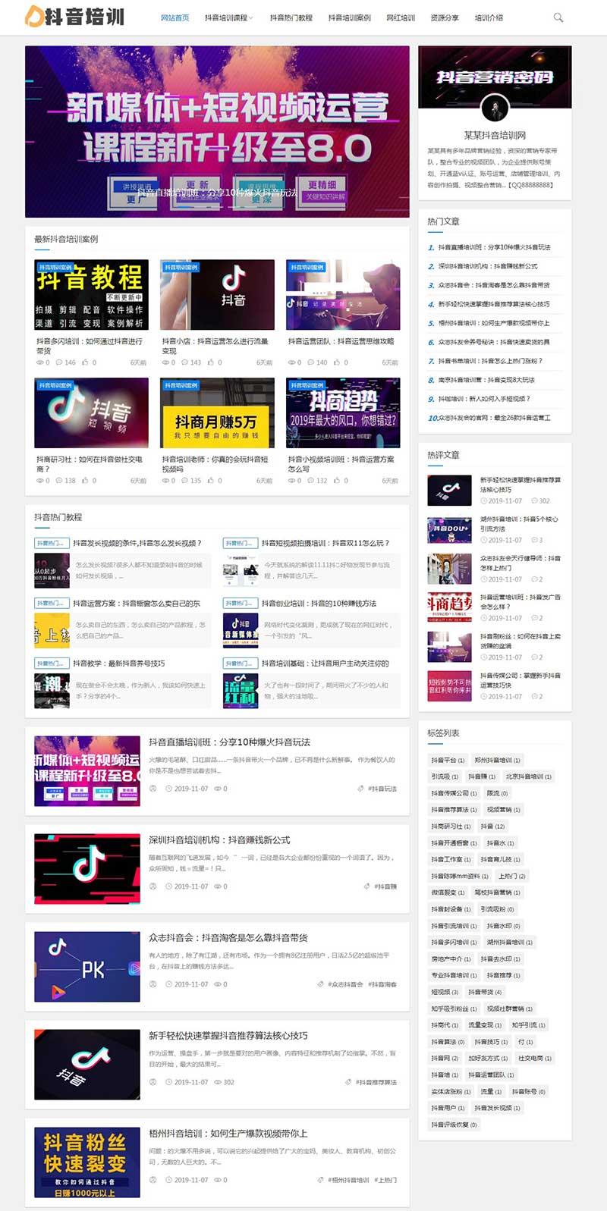Click views eye icon showing 302 in list
607x1211 pixels.
[x=218, y=1082]
